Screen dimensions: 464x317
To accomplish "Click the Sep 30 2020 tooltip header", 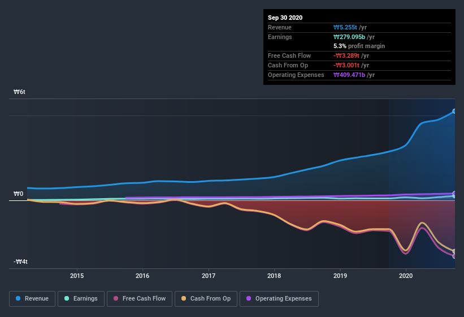I will click(285, 18).
